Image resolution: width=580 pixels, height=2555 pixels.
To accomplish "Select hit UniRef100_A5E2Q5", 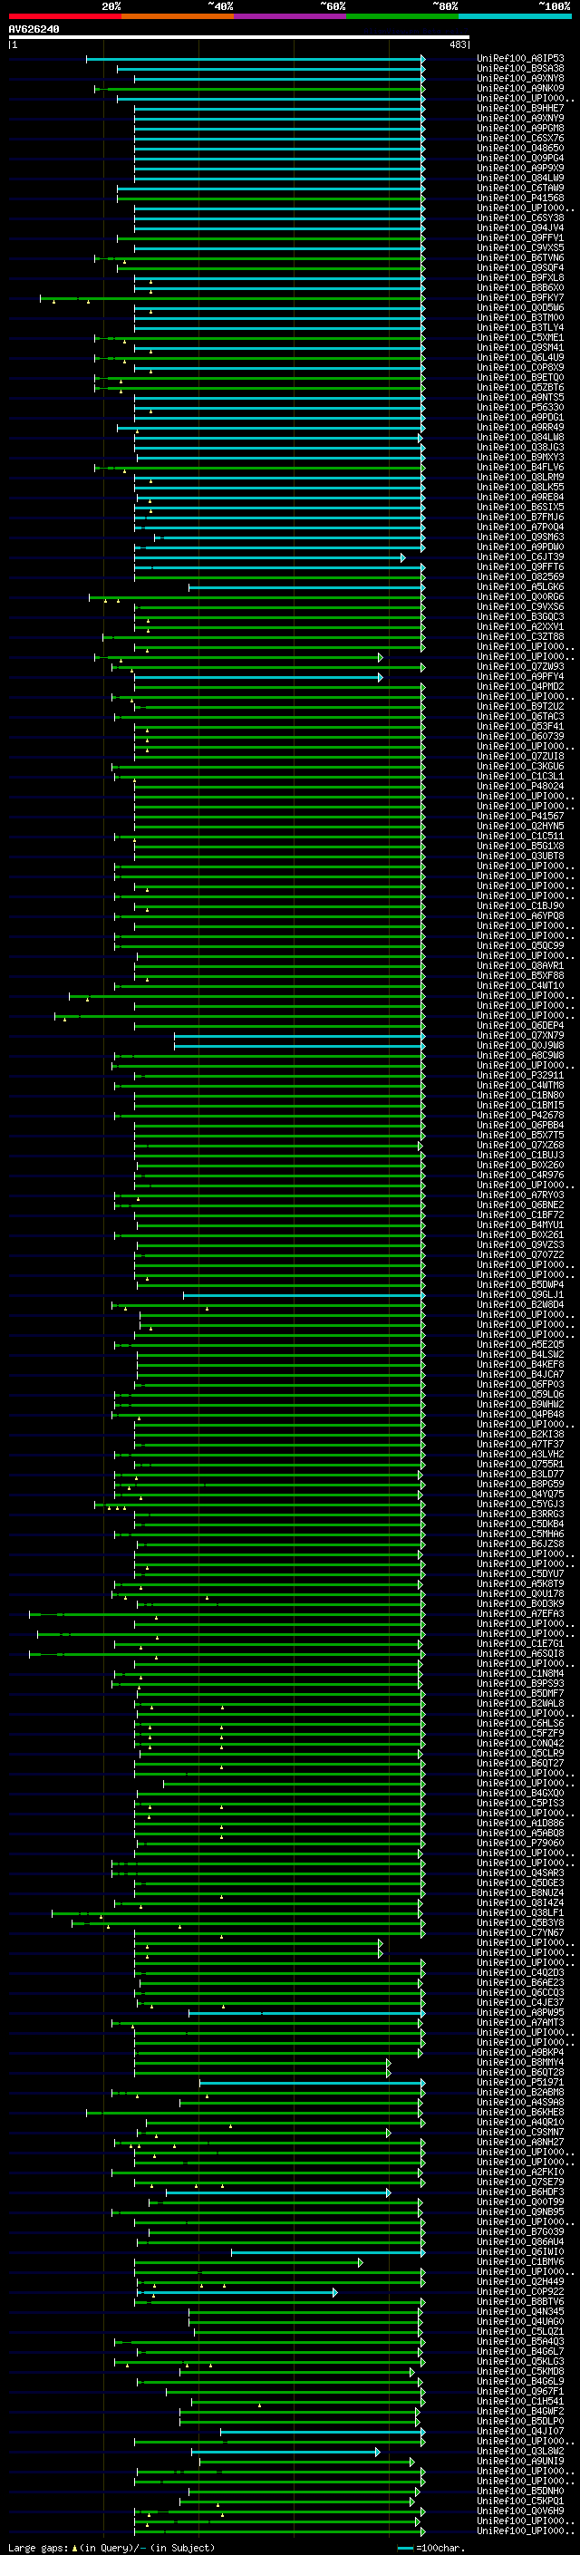I will click(520, 1345).
